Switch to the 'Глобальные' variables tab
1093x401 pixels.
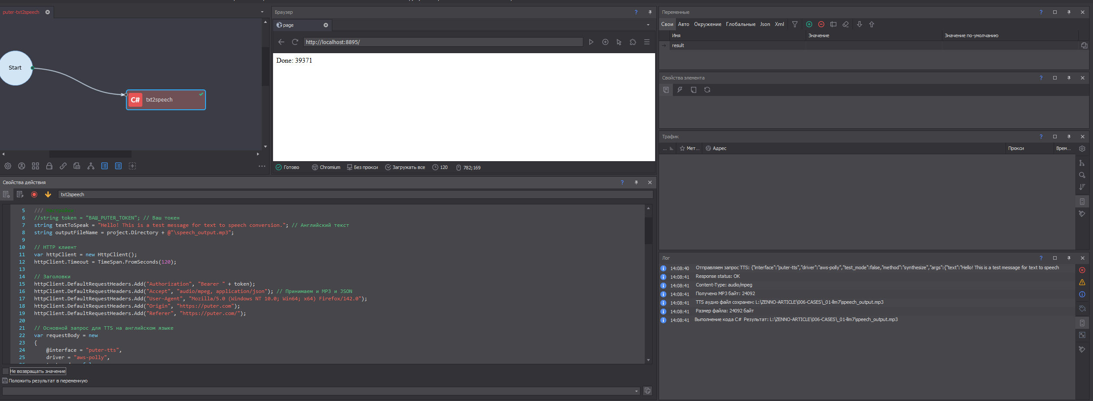point(740,24)
